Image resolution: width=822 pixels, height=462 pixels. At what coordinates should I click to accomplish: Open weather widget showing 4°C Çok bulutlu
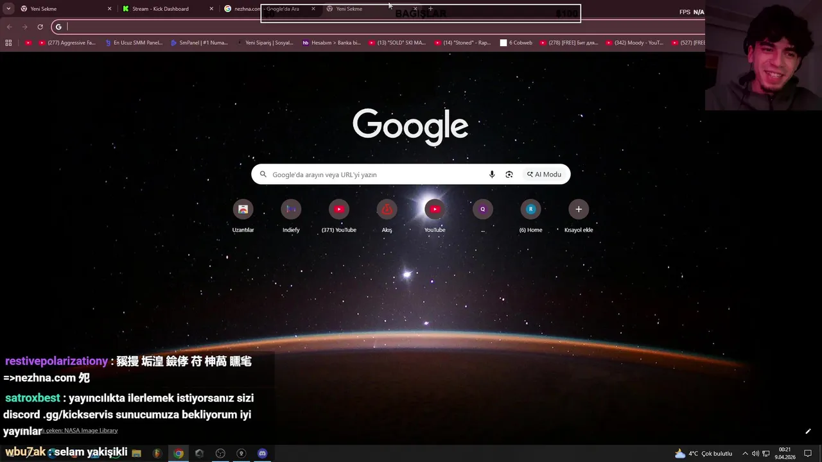[703, 454]
